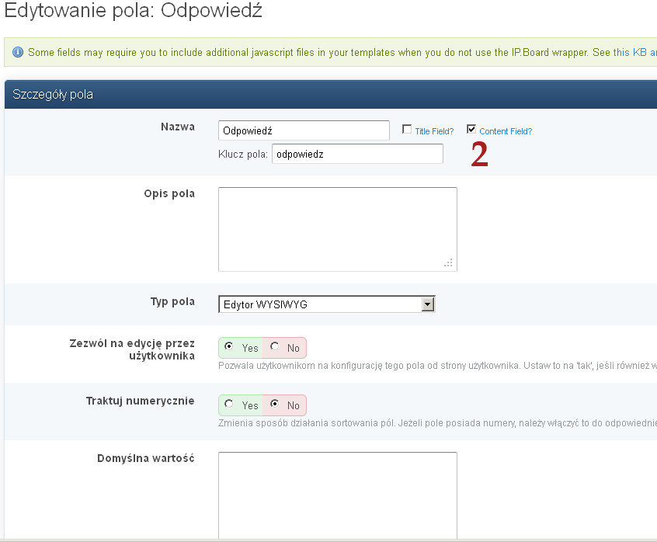
Task: Enable the Title Field? checkbox
Action: click(407, 130)
